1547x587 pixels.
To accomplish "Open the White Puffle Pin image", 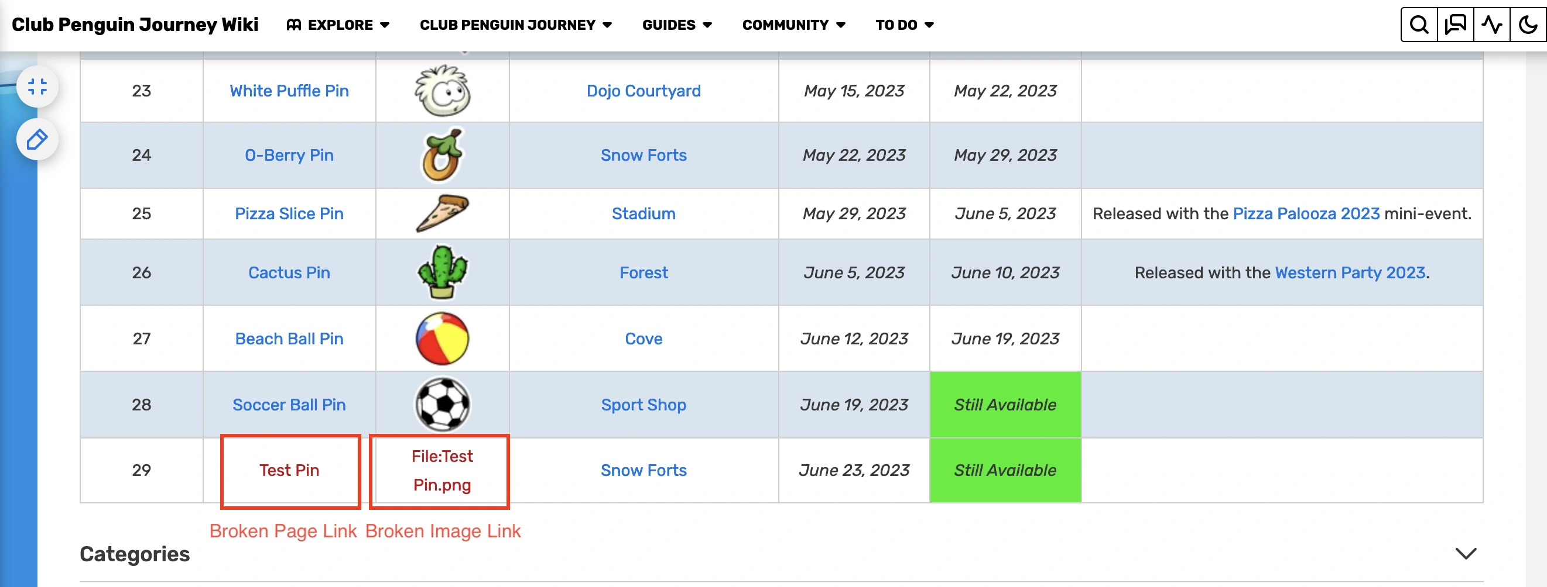I will (x=443, y=91).
